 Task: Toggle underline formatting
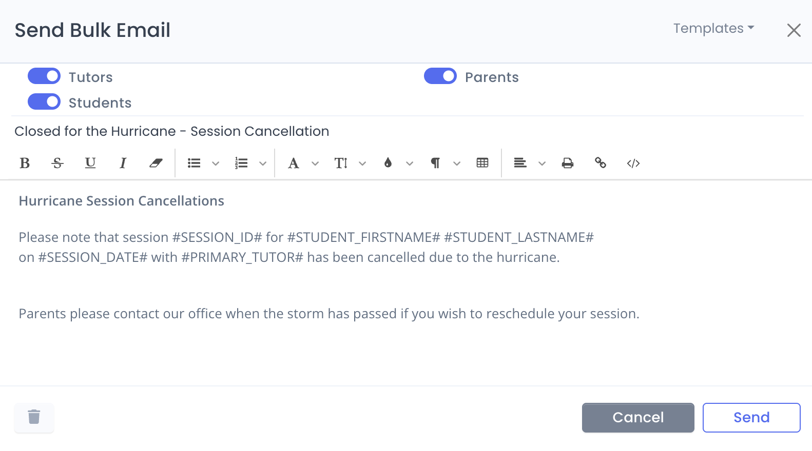click(x=90, y=163)
